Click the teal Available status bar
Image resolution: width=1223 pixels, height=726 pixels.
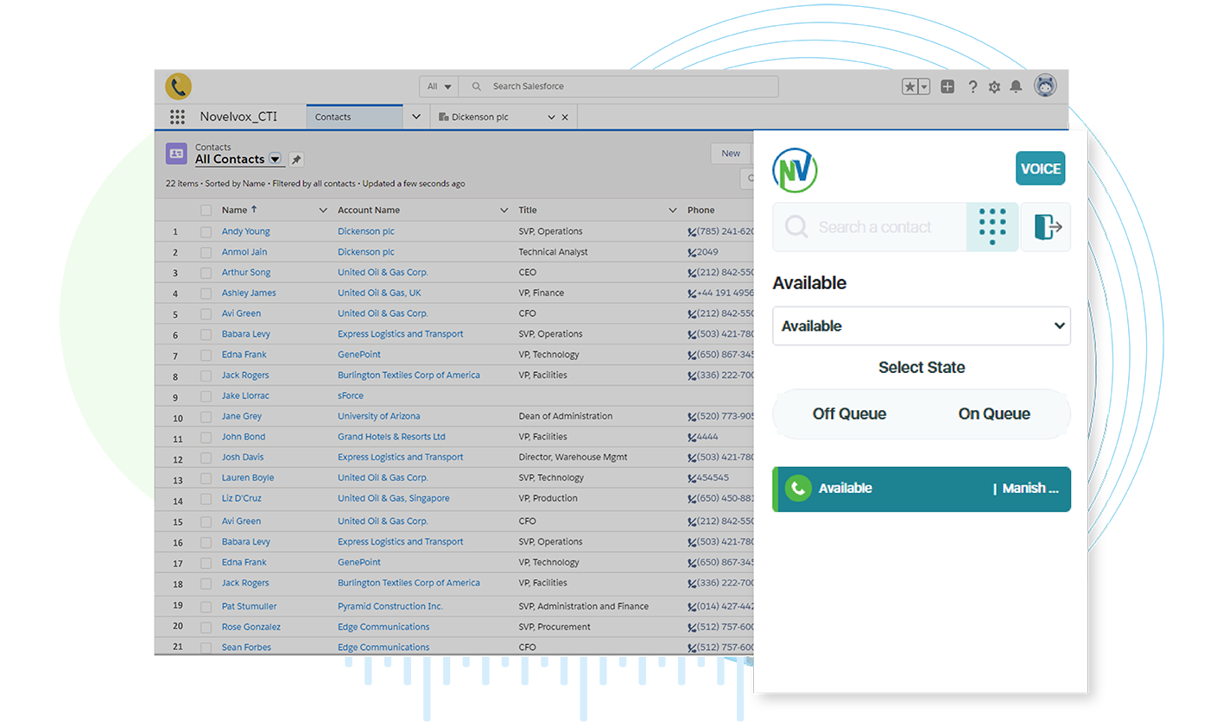pyautogui.click(x=922, y=489)
